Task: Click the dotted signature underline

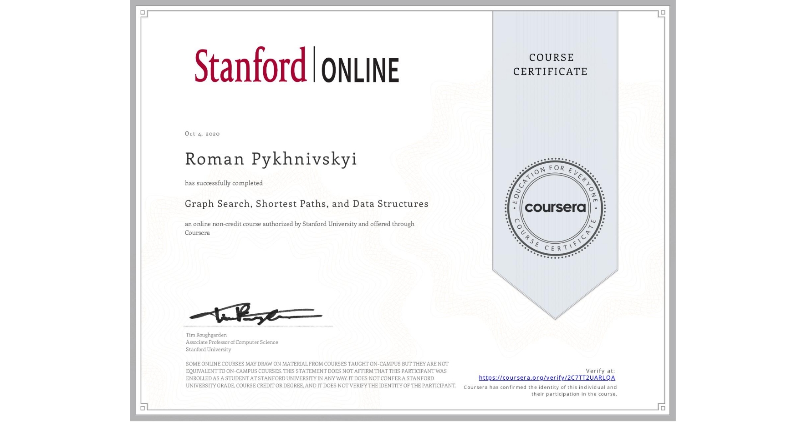Action: click(258, 326)
